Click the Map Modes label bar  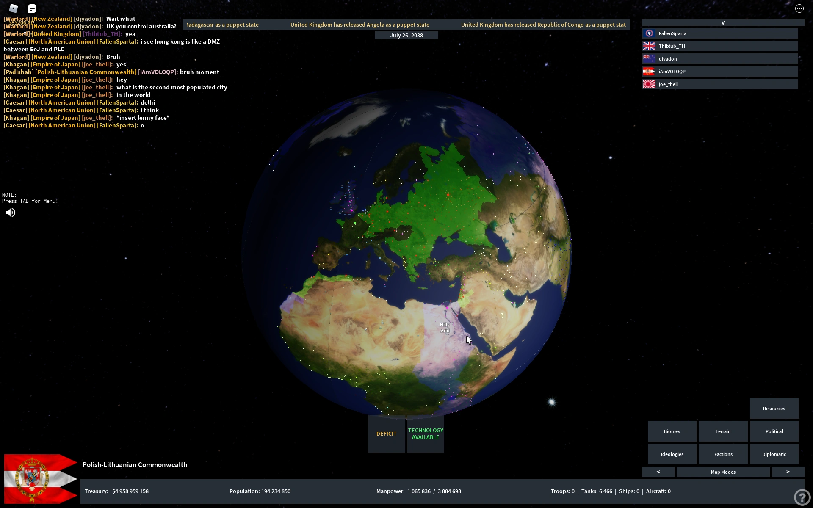pyautogui.click(x=723, y=472)
